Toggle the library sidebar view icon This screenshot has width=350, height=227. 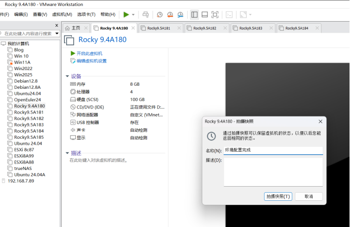pos(194,15)
